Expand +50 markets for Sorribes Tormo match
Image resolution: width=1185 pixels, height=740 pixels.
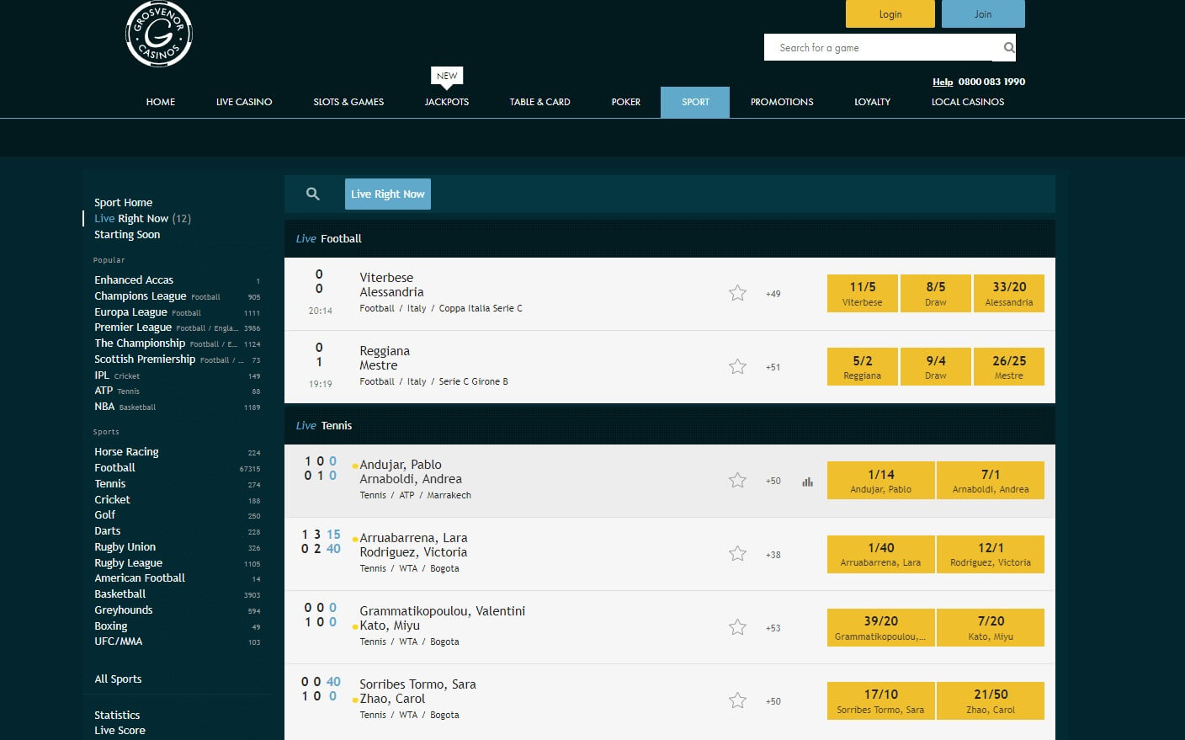point(773,701)
